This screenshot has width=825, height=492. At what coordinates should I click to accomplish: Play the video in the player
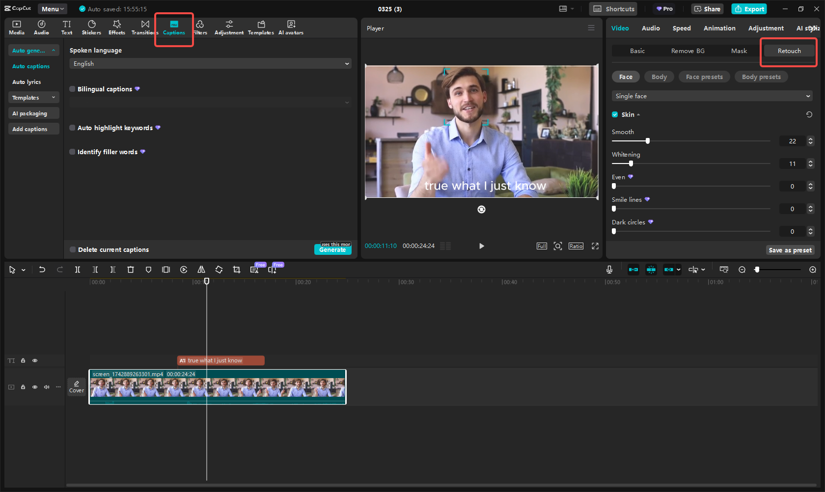click(x=481, y=246)
